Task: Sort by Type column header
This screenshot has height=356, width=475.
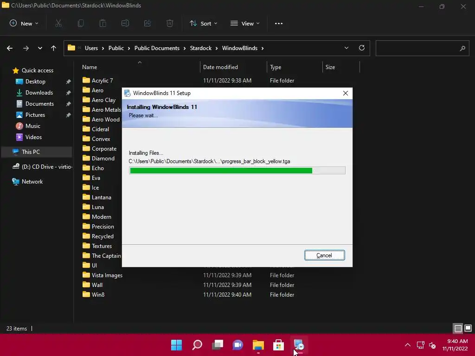Action: [x=276, y=67]
